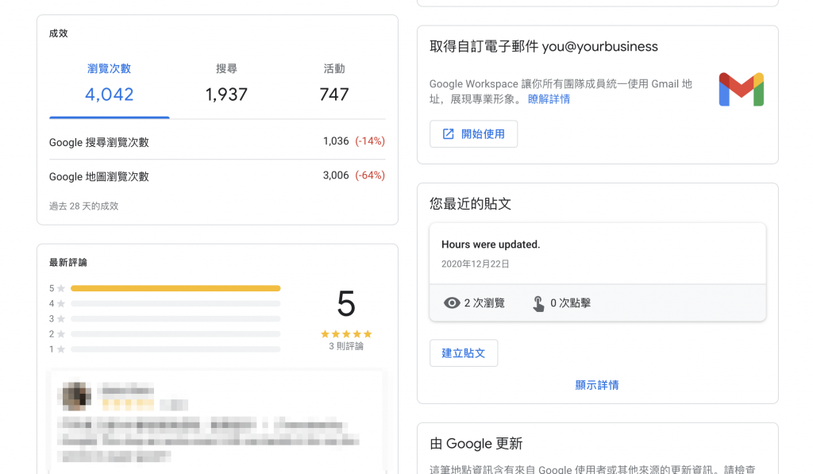The image size is (813, 474).
Task: Open the 活動 tab showing 747
Action: pos(334,83)
